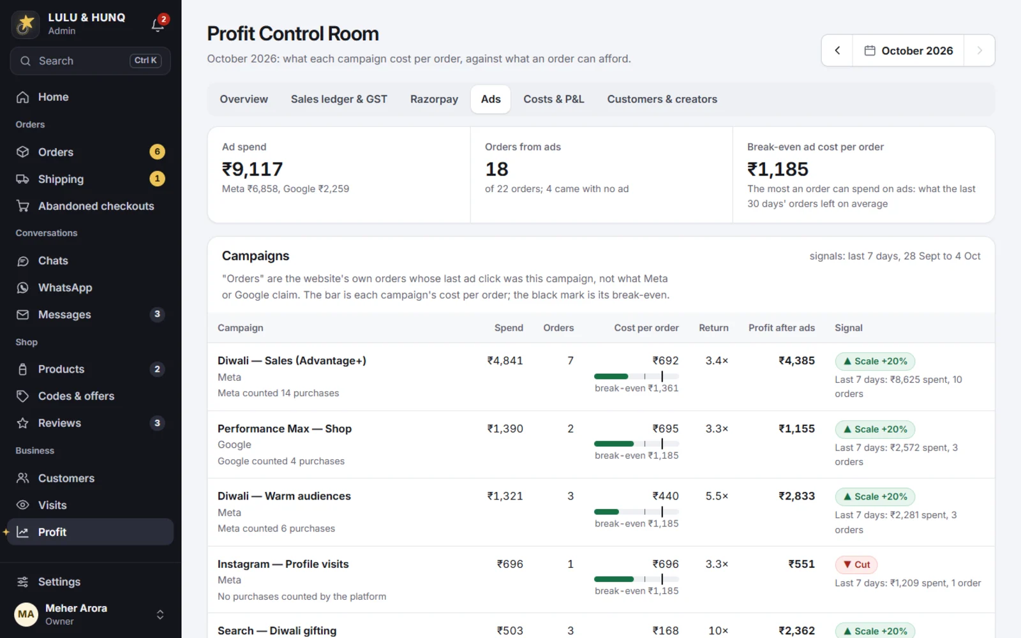Screen dimensions: 1021x638
Task: Click the Orders box icon
Action: coord(23,152)
